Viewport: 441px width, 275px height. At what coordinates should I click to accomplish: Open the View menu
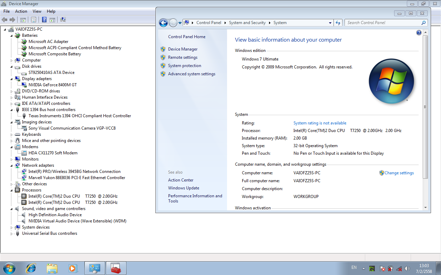coord(37,11)
